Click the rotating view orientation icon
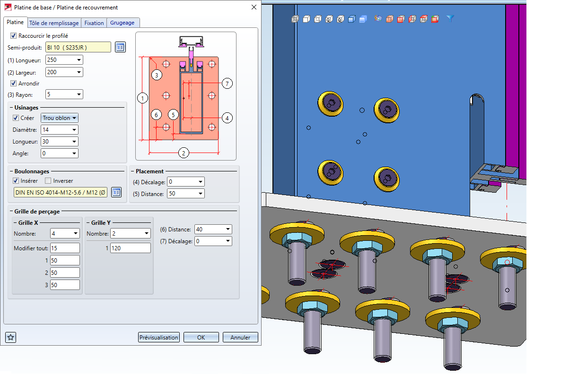569x374 pixels. click(377, 19)
